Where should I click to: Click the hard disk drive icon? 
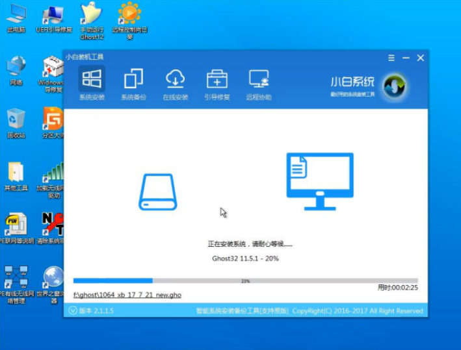point(158,192)
